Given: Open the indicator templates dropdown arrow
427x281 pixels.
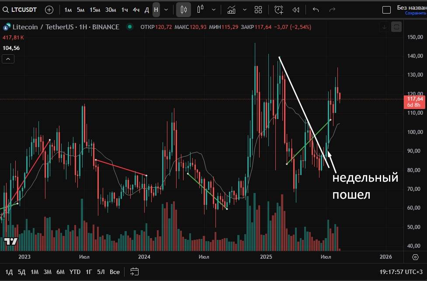Looking at the screenshot, I should tap(244, 10).
